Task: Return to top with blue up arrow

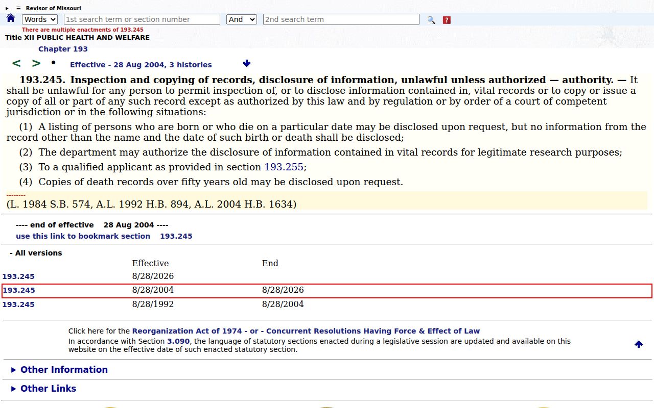Action: 638,344
